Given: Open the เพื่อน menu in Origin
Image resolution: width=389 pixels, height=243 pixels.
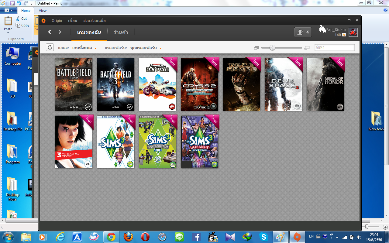Looking at the screenshot, I should click(73, 21).
